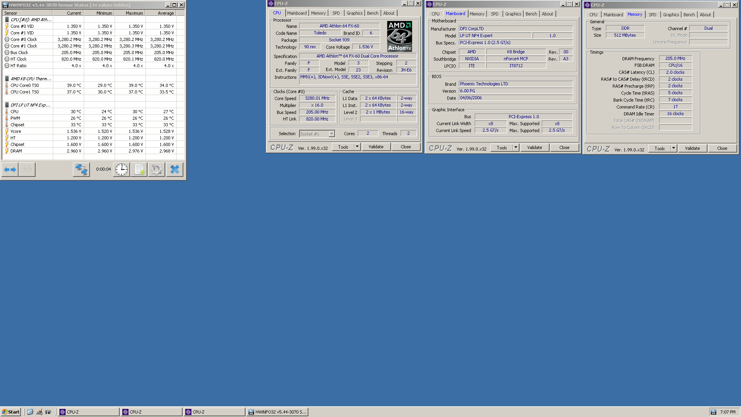Open Tools dropdown arrow in CPU-Z Mainboard window
The width and height of the screenshot is (741, 417).
516,147
